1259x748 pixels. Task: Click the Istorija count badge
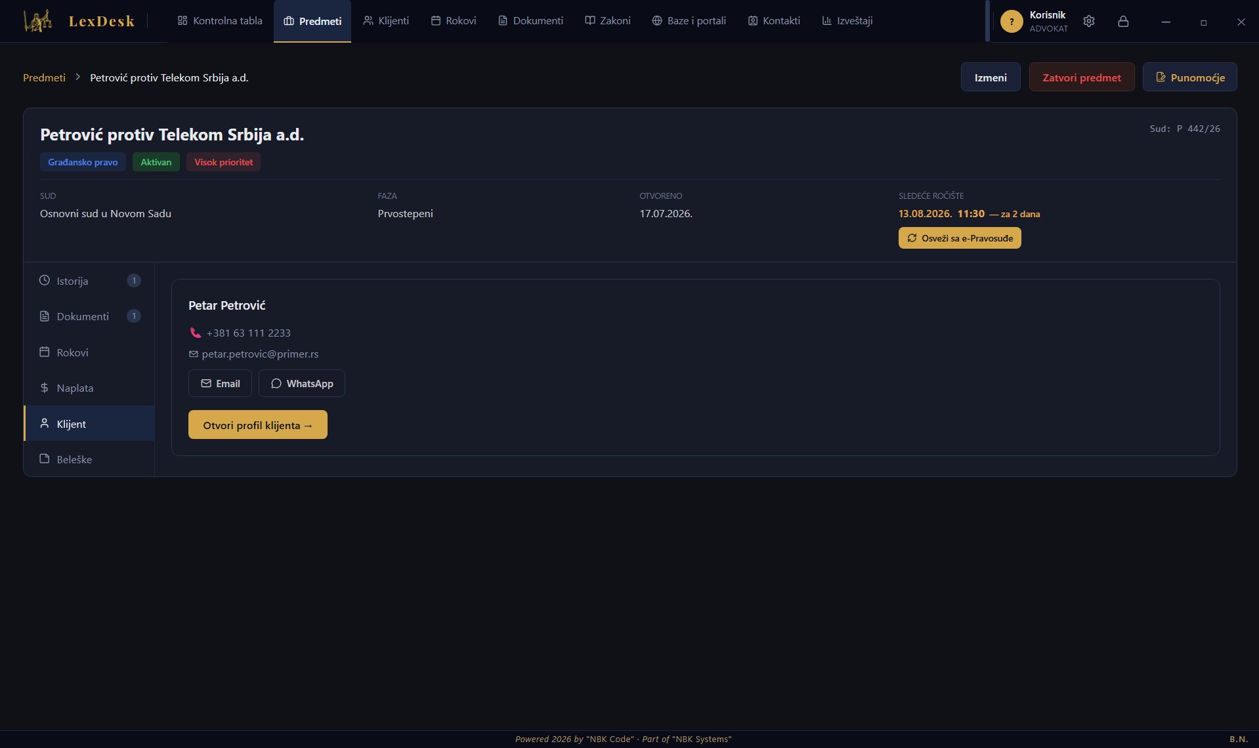pos(134,281)
